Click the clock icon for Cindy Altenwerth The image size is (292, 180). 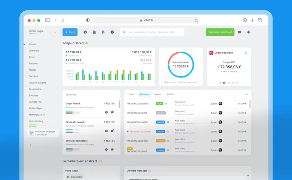pos(106,131)
